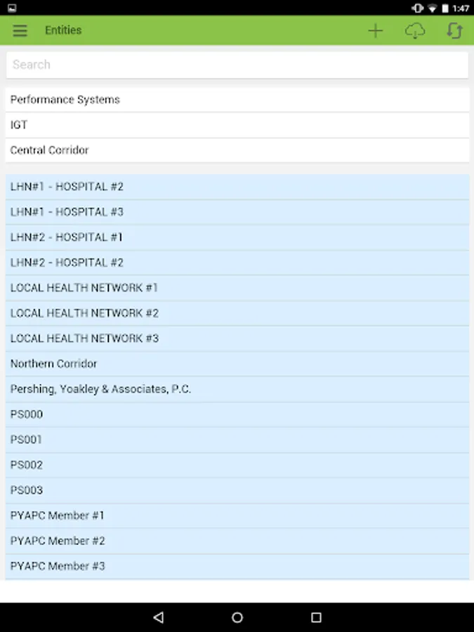The width and height of the screenshot is (474, 632).
Task: Select Pershing, Yoakley & Associates, P.C.
Action: [237, 389]
